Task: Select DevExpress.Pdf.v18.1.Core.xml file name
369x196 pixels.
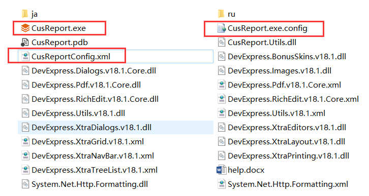Action: 284,85
